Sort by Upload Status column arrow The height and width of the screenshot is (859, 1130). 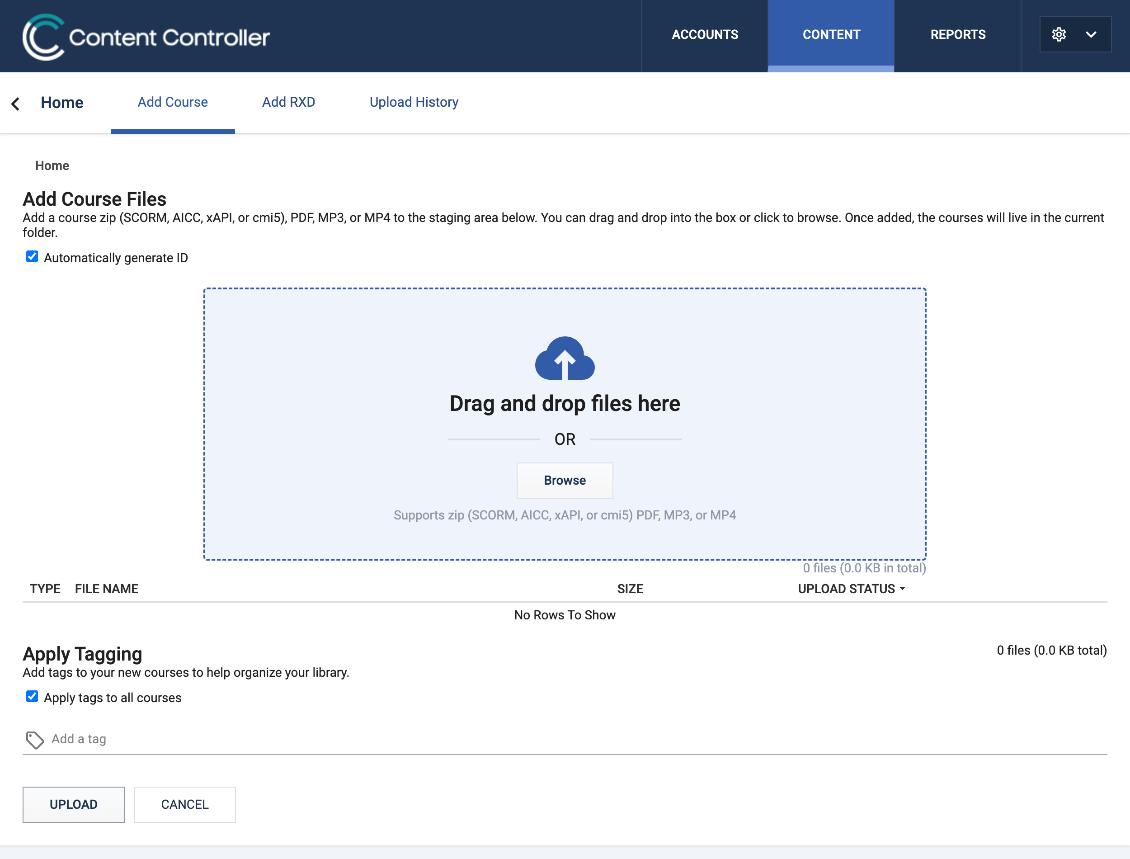[x=902, y=589]
